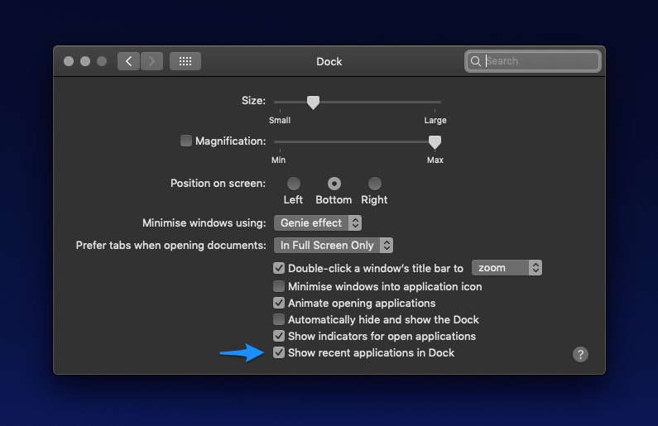
Task: Click the Size slider thumb
Action: pyautogui.click(x=313, y=103)
